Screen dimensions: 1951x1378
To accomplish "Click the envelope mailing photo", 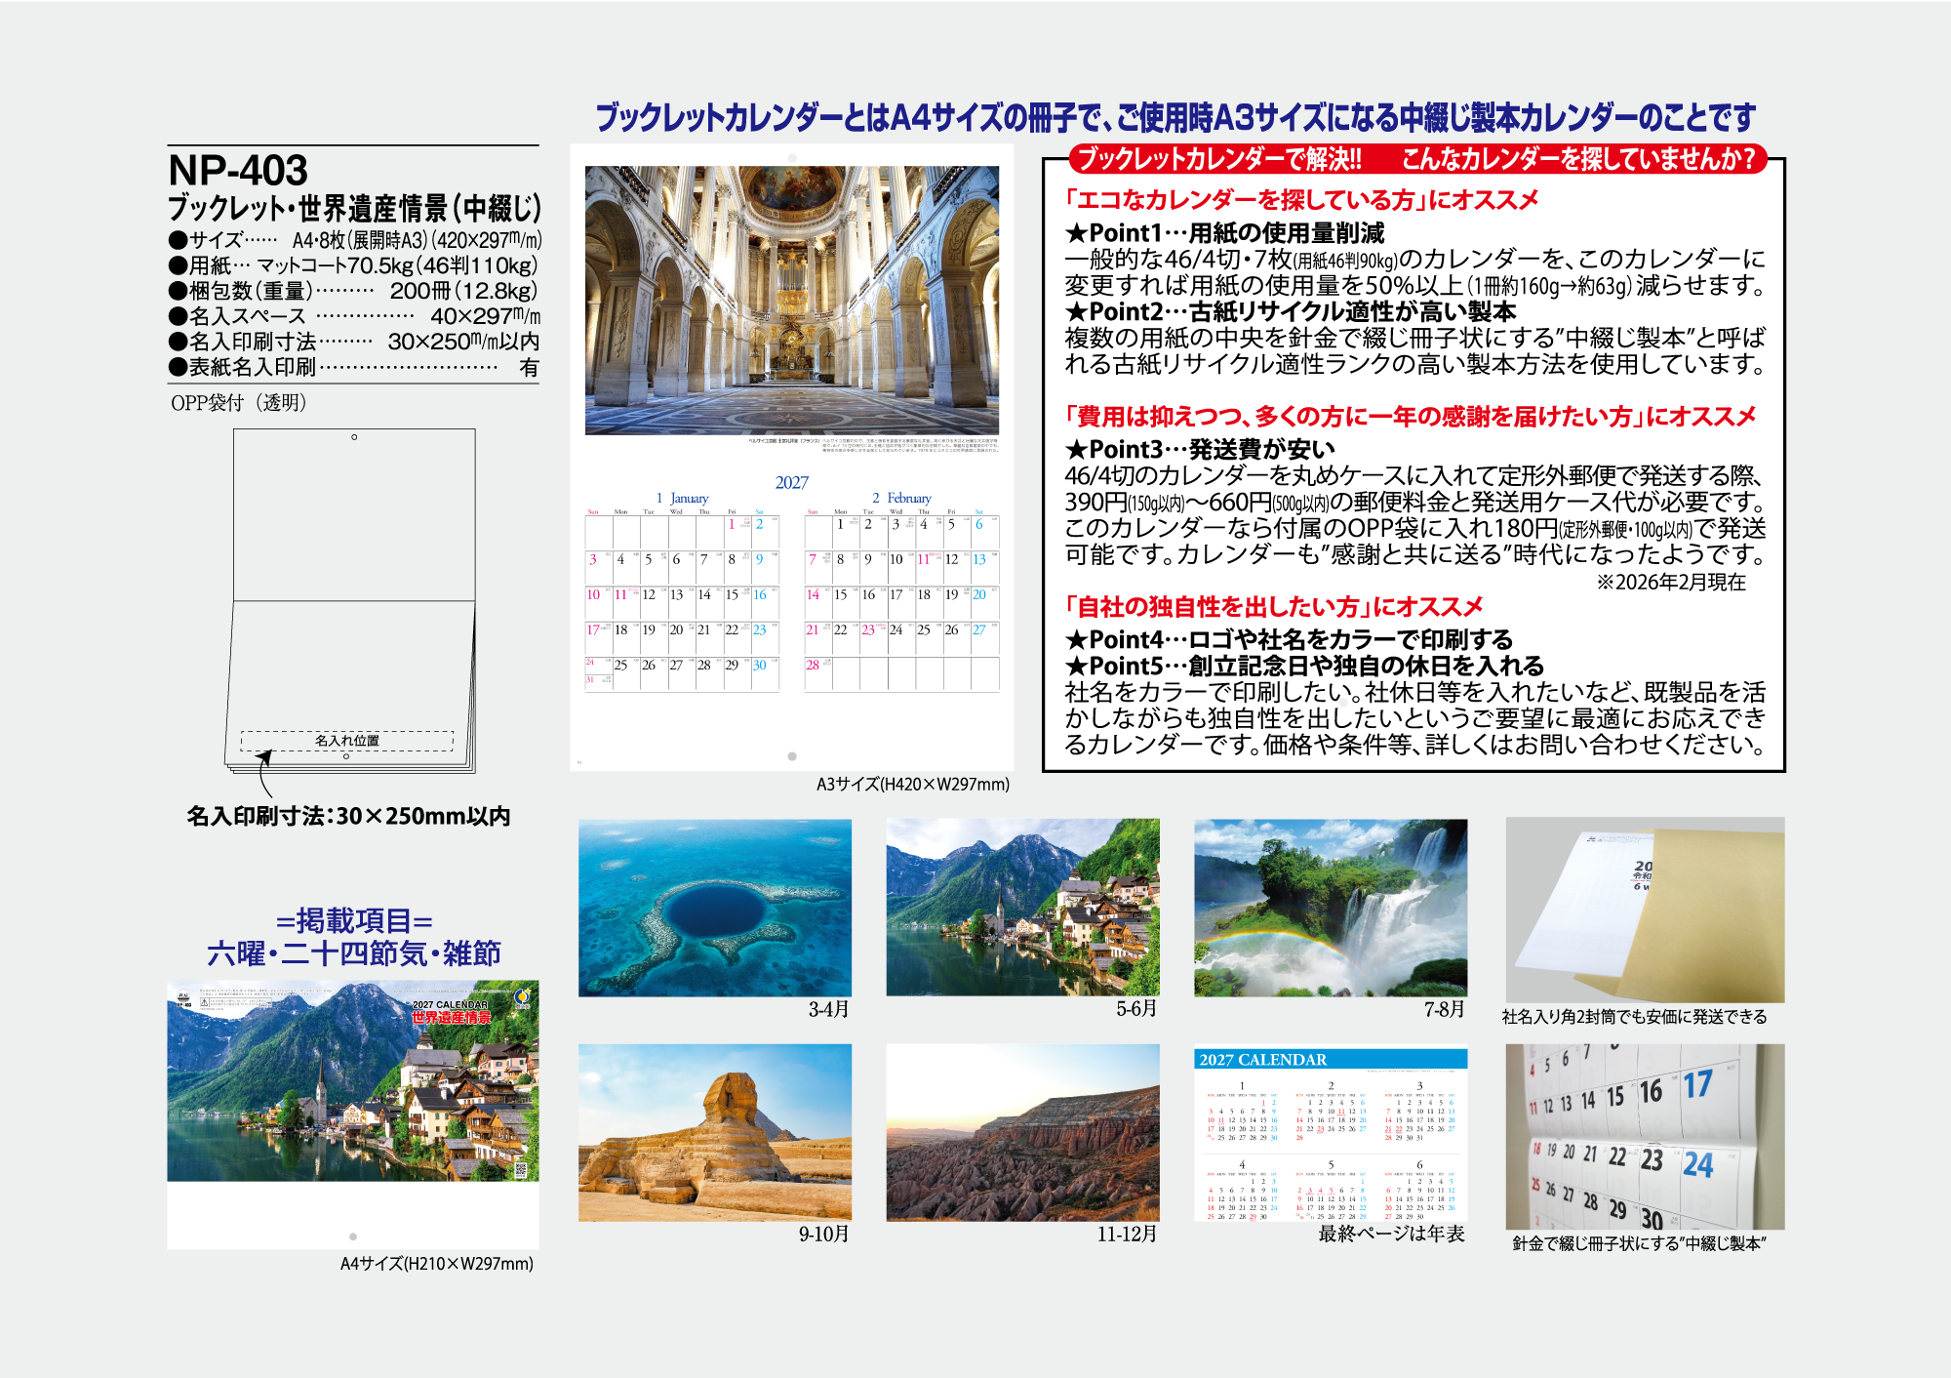I will pyautogui.click(x=1645, y=910).
